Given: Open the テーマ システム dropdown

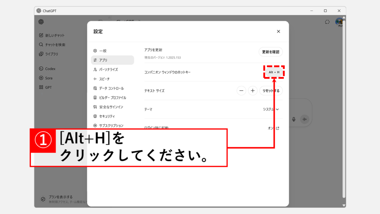Looking at the screenshot, I should [x=271, y=109].
